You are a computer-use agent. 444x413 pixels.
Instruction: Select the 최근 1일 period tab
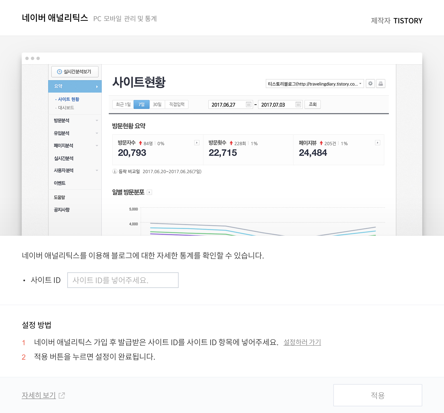123,104
